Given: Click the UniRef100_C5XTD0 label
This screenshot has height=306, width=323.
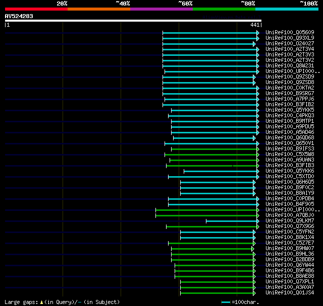Looking at the screenshot, I should [x=290, y=177].
